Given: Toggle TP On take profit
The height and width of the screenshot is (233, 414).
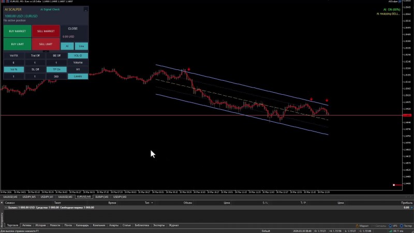Looking at the screenshot, I should 56,69.
